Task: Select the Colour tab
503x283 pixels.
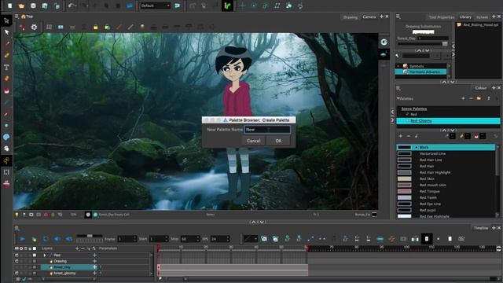Action: pyautogui.click(x=480, y=88)
